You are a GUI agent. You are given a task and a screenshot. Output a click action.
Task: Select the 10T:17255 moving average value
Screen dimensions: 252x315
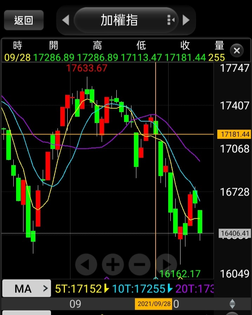click(138, 289)
